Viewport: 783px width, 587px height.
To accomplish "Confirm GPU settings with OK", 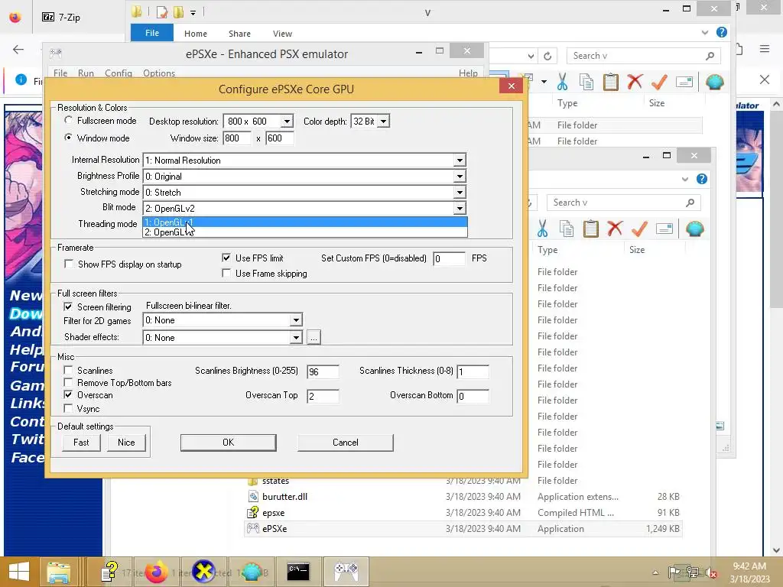I will [x=228, y=443].
